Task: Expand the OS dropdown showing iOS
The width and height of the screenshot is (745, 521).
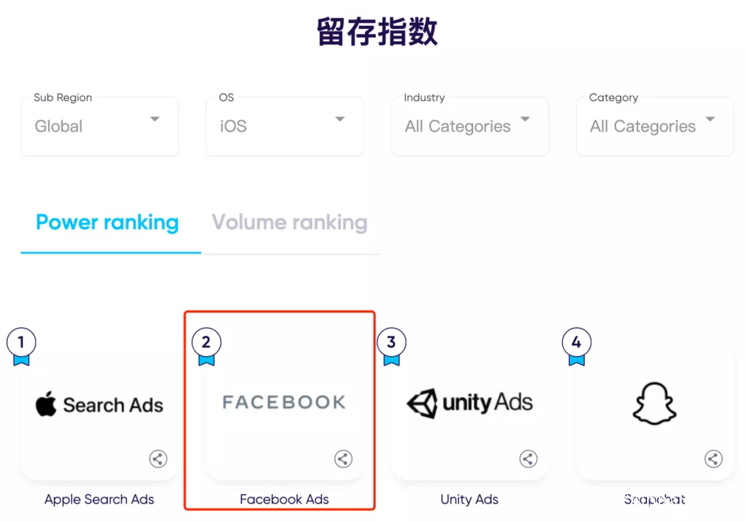Action: coord(285,126)
